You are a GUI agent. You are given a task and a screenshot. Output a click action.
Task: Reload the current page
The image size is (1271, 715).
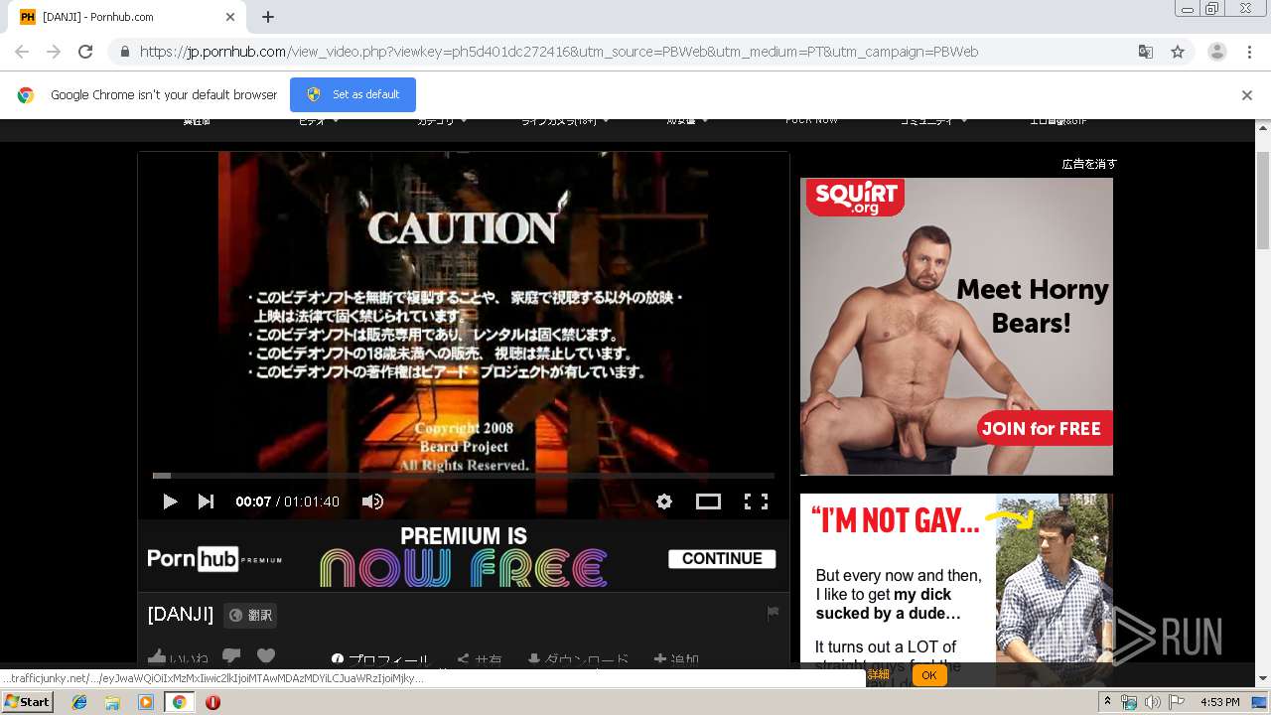click(85, 52)
